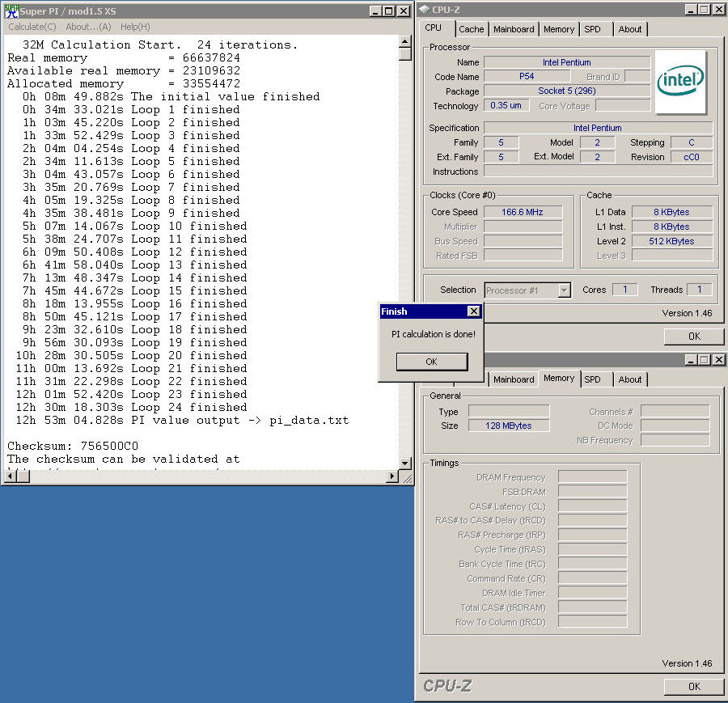Click OK in the top CPU-Z window
728x703 pixels.
pyautogui.click(x=694, y=337)
